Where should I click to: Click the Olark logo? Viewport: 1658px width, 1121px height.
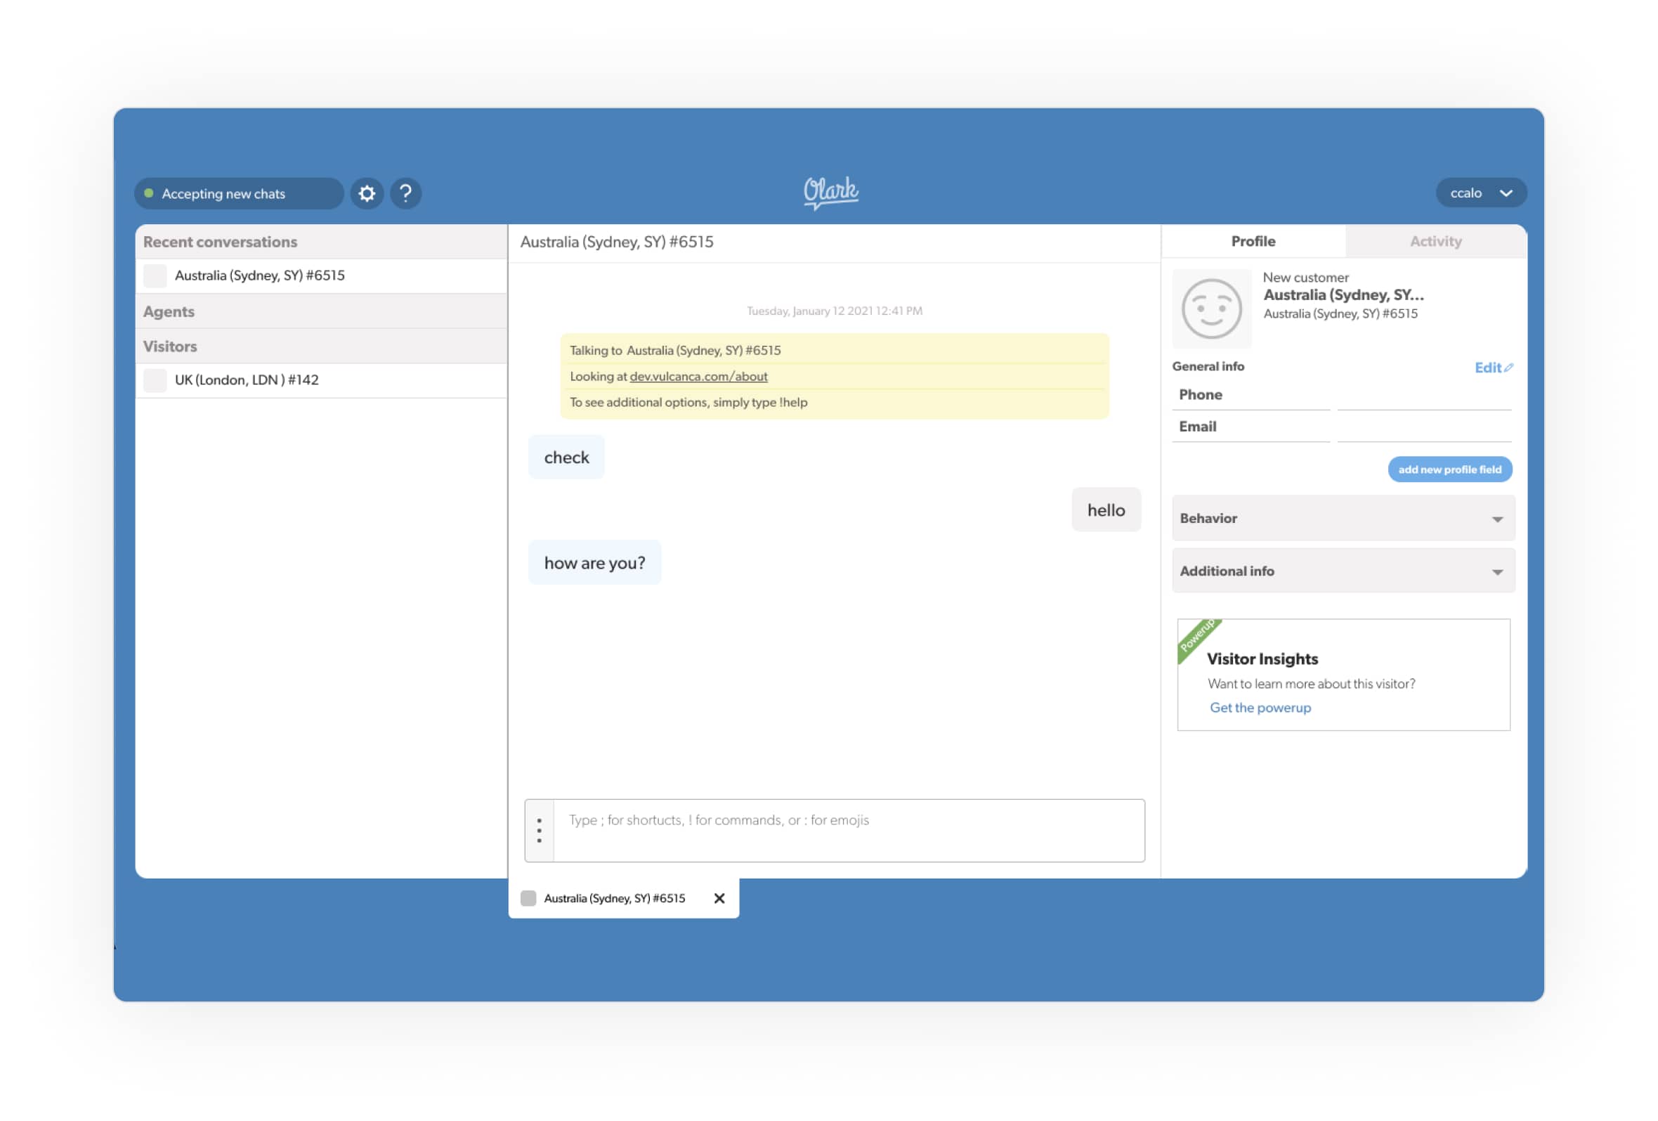tap(830, 192)
